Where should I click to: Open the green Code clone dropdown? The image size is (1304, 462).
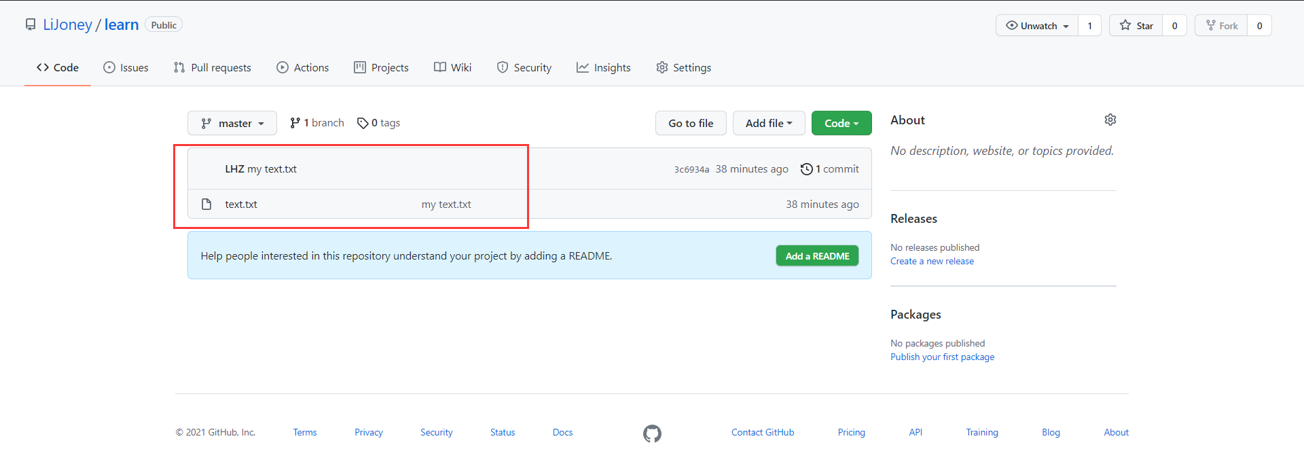tap(841, 123)
